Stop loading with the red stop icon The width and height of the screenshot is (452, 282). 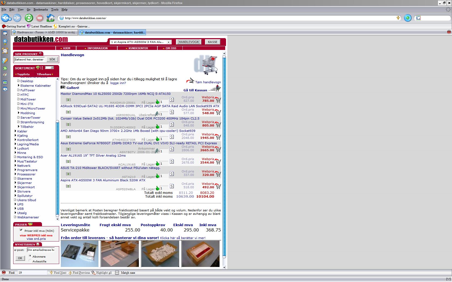(x=40, y=18)
